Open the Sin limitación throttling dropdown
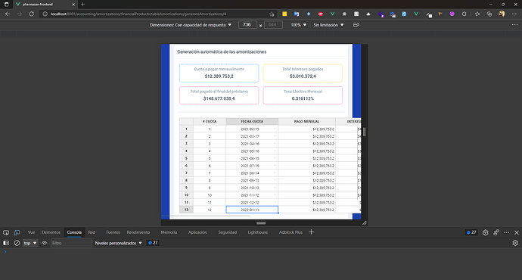The height and width of the screenshot is (280, 522). coord(328,25)
